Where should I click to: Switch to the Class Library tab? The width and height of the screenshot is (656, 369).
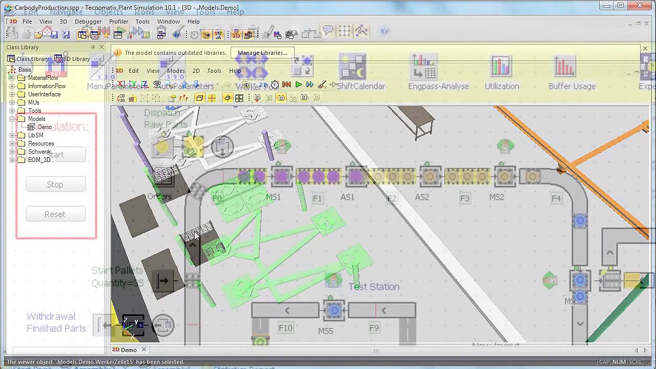[x=28, y=59]
